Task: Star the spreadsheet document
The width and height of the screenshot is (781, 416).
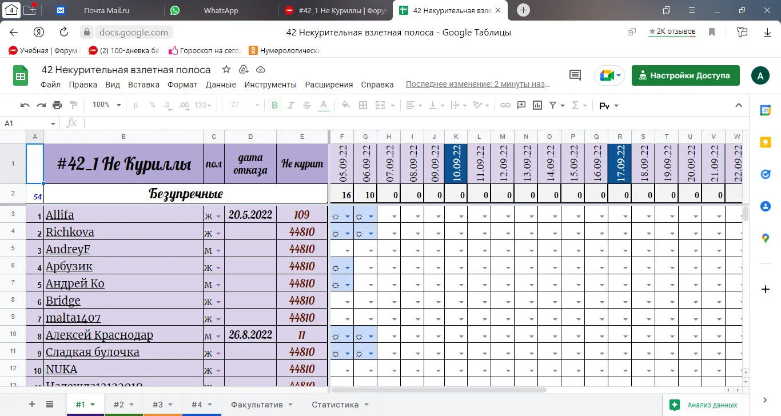Action: click(226, 70)
